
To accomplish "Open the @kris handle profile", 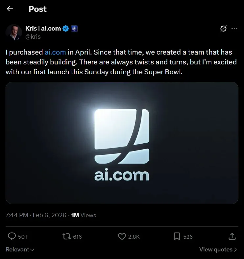I will (x=33, y=36).
